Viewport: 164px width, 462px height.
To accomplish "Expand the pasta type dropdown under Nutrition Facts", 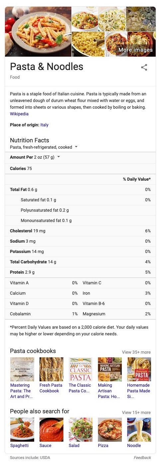I will pyautogui.click(x=76, y=147).
